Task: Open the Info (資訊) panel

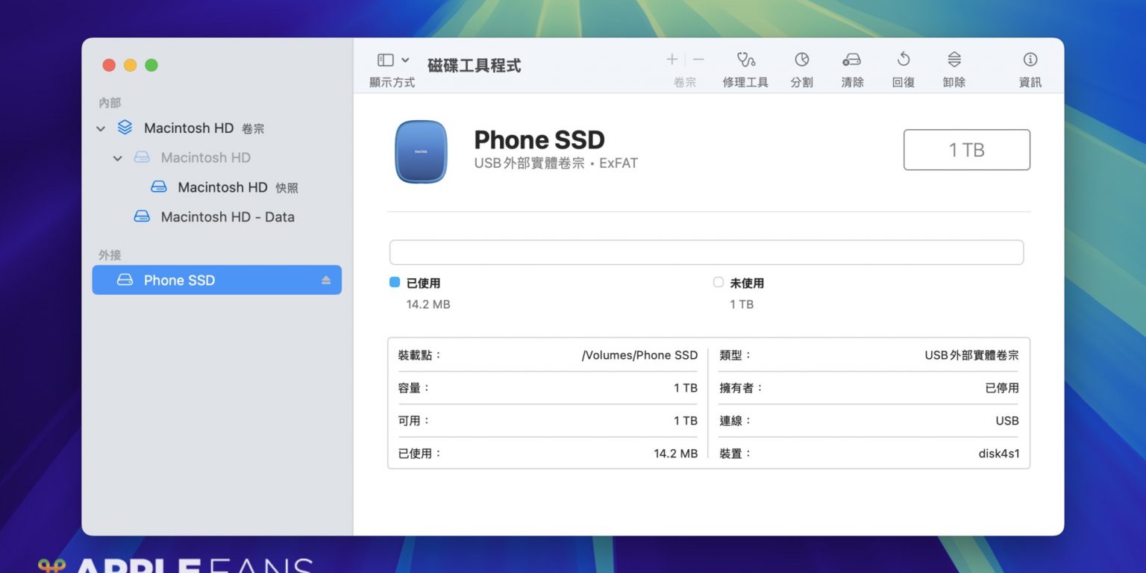Action: click(1030, 60)
